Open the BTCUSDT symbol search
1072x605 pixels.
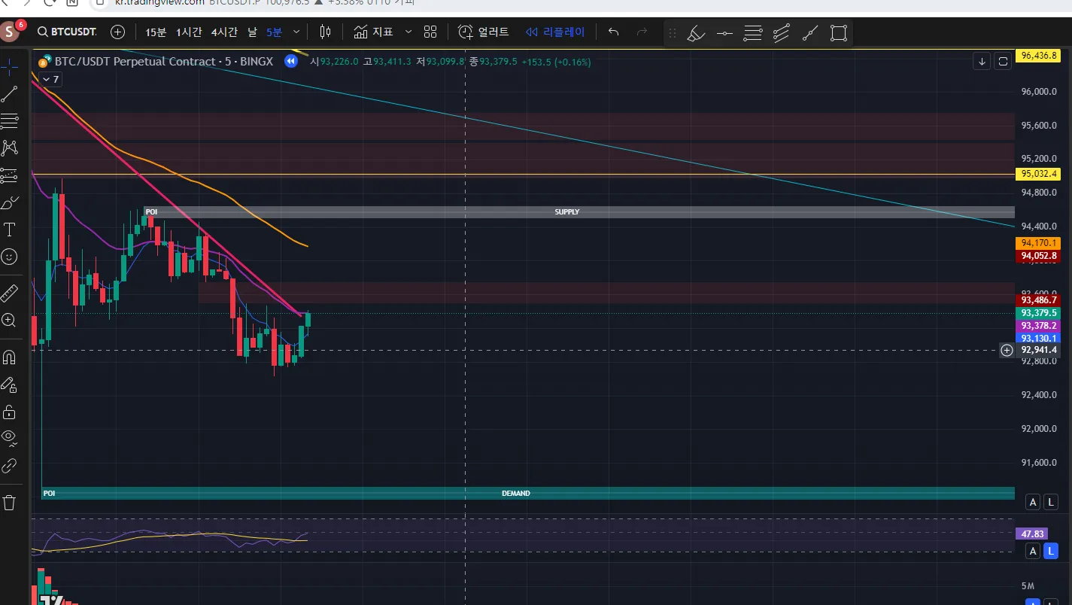pos(67,32)
